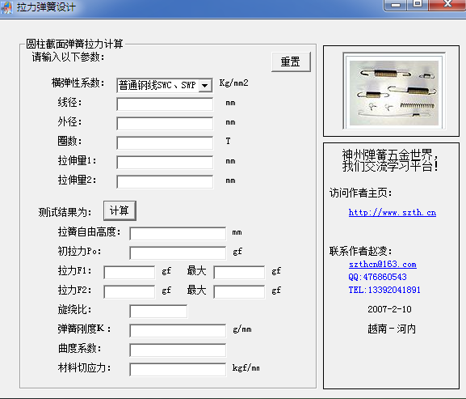
Task: Open the 横弹性系数 material dropdown
Action: tap(165, 86)
